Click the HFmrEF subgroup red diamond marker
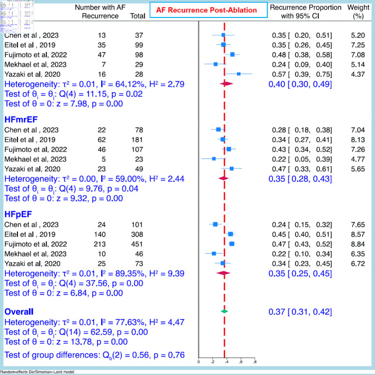The image size is (375, 375). (223, 178)
